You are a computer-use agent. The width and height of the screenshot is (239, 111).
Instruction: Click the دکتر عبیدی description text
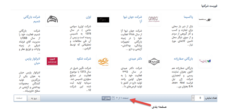(x=131, y=77)
